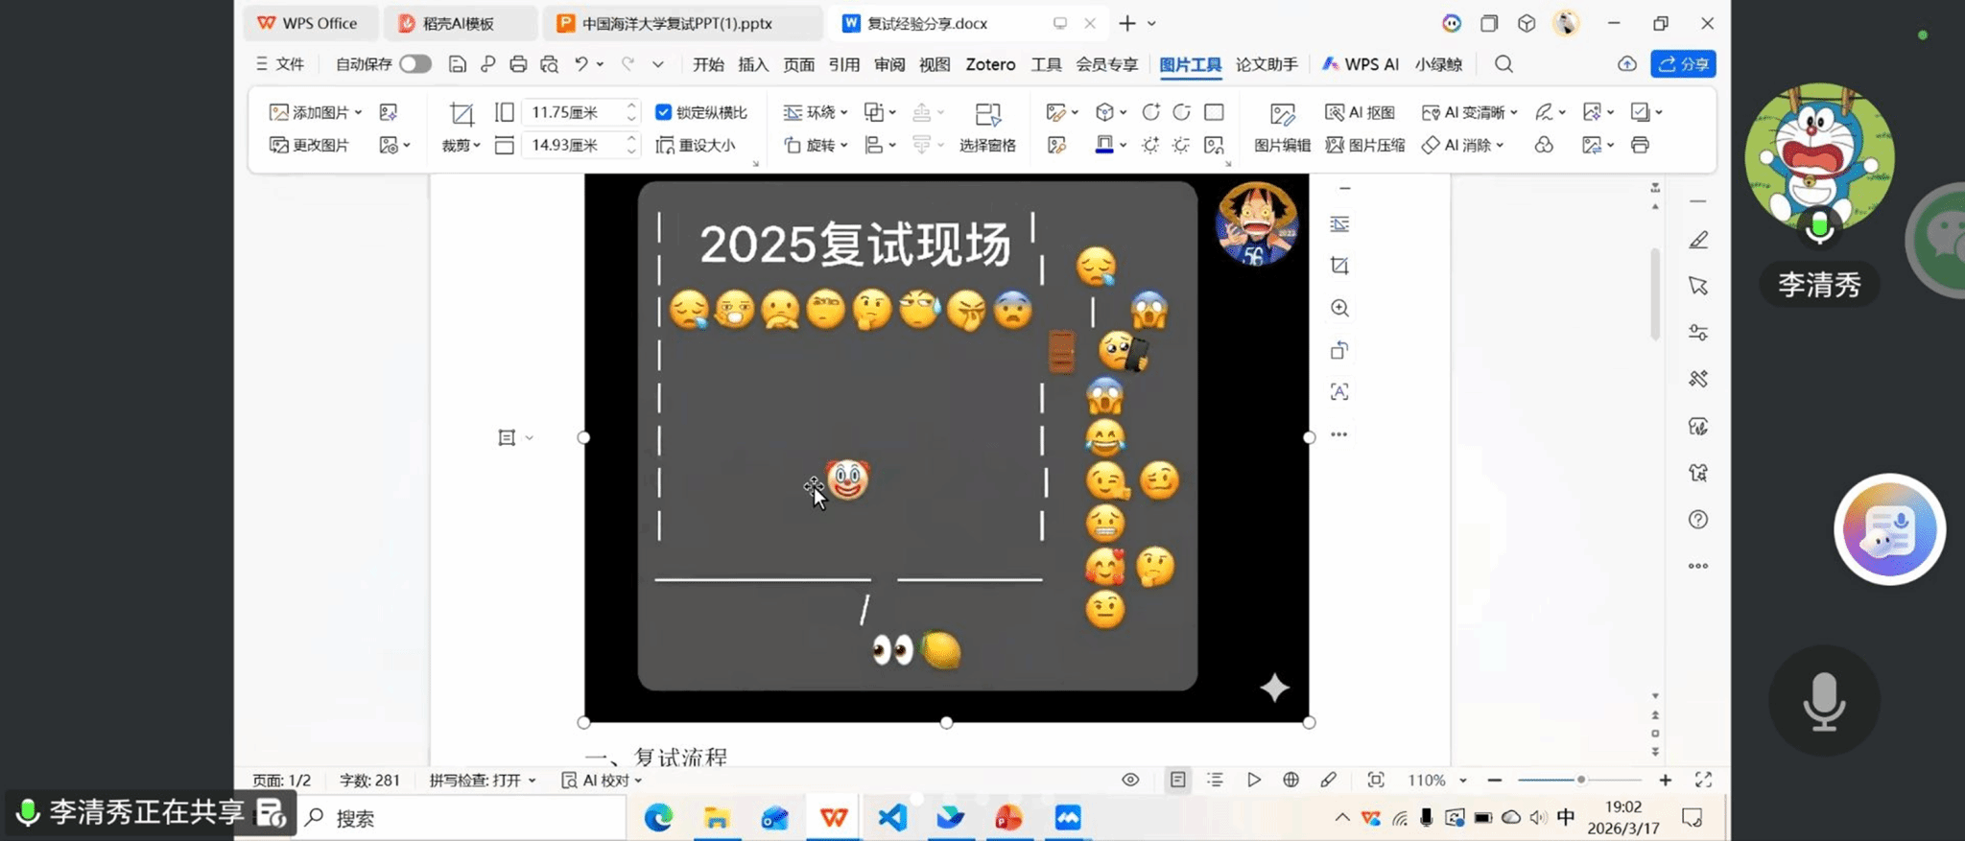Toggle the eye protection mode icon
1965x841 pixels.
click(x=1130, y=780)
